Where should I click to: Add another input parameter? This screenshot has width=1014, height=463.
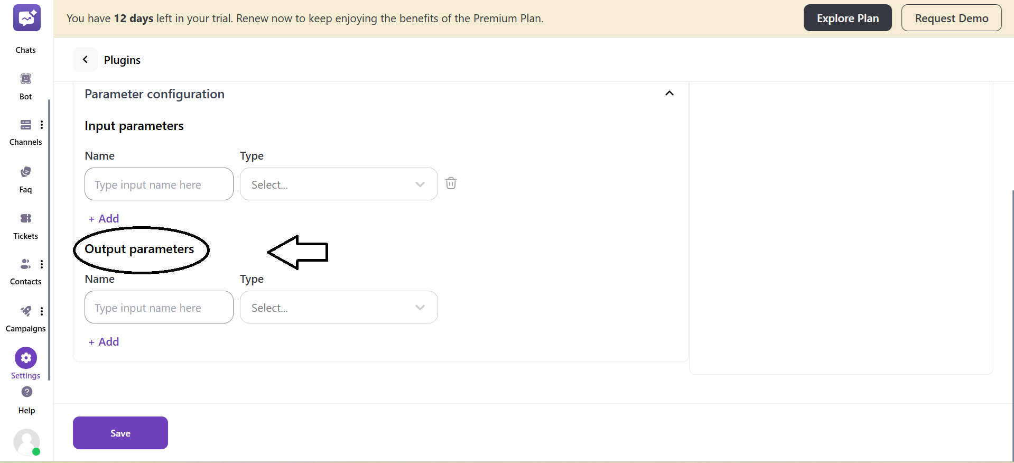pos(104,219)
